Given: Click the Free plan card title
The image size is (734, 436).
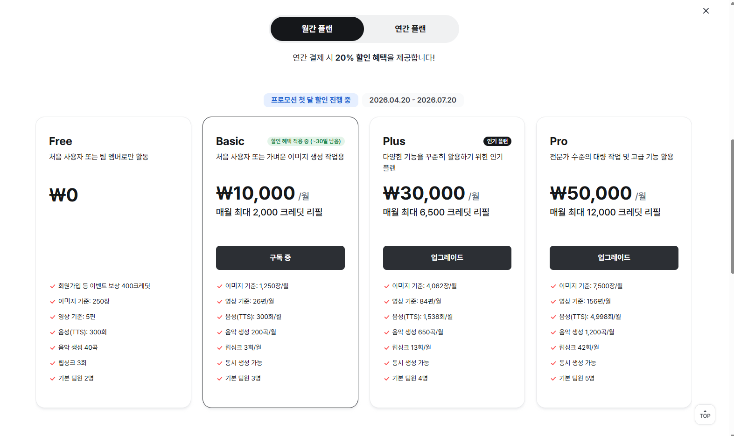Looking at the screenshot, I should click(x=61, y=141).
